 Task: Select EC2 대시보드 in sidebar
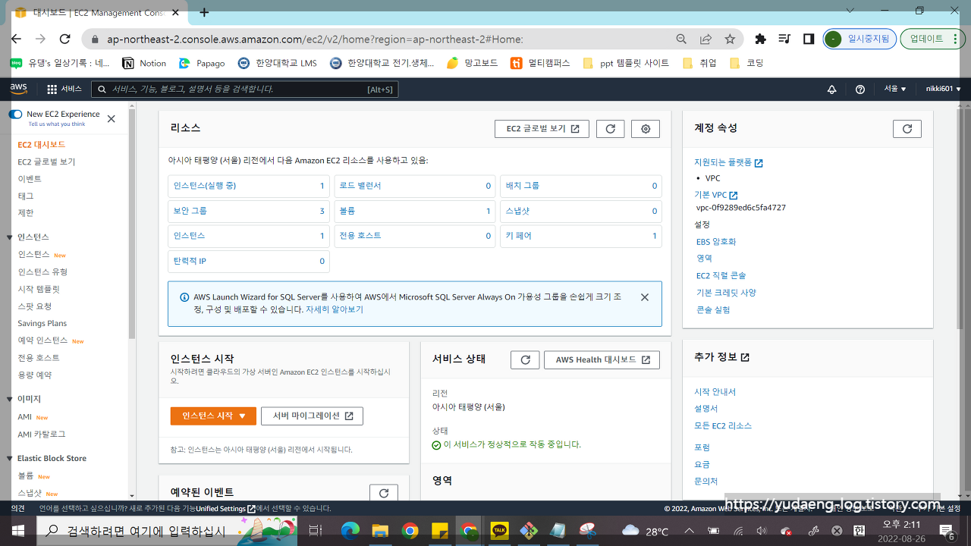(x=42, y=144)
